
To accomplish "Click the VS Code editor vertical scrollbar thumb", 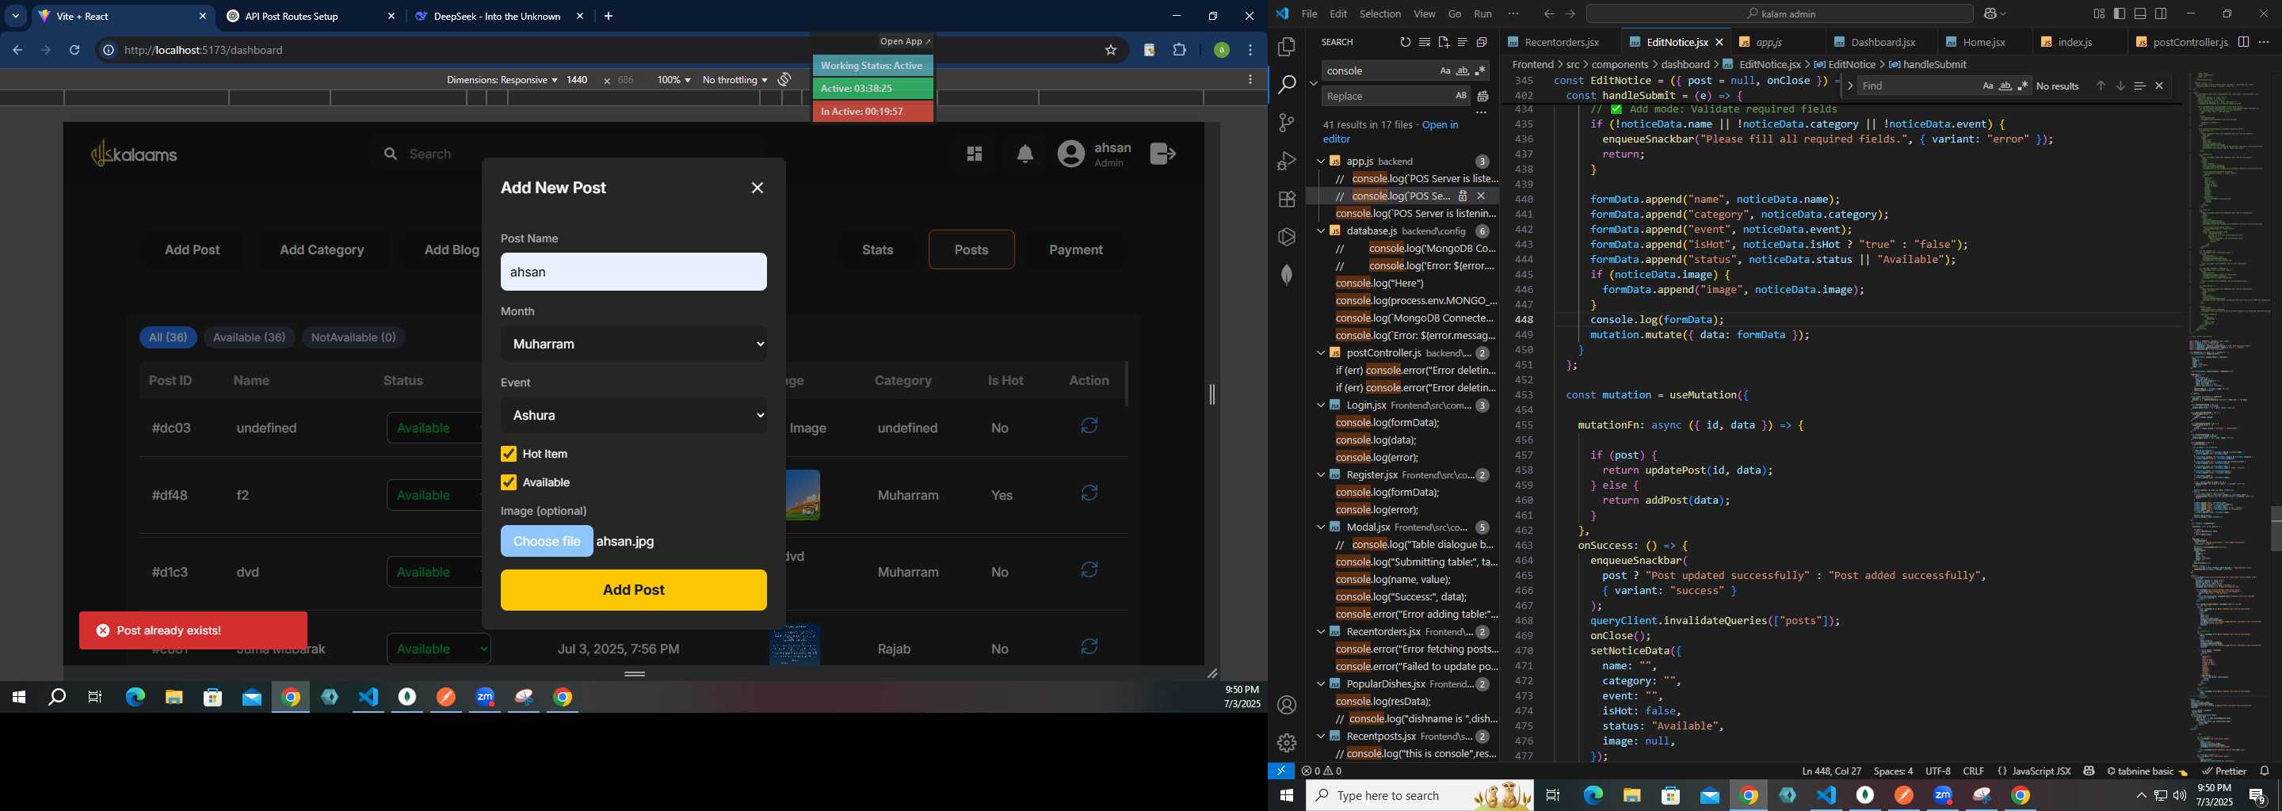I will 2276,528.
